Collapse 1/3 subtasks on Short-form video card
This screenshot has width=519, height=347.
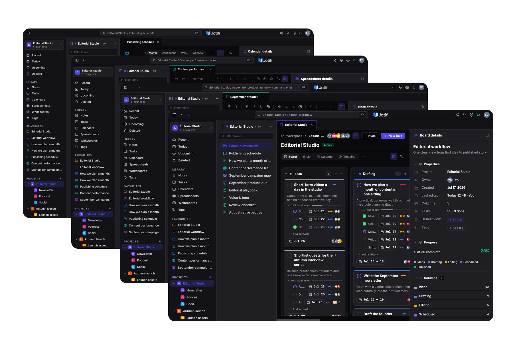[288, 205]
